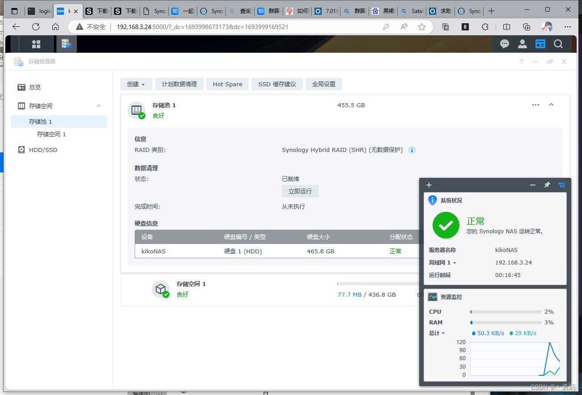Click the browser back arrow
This screenshot has height=395, width=582.
16,27
